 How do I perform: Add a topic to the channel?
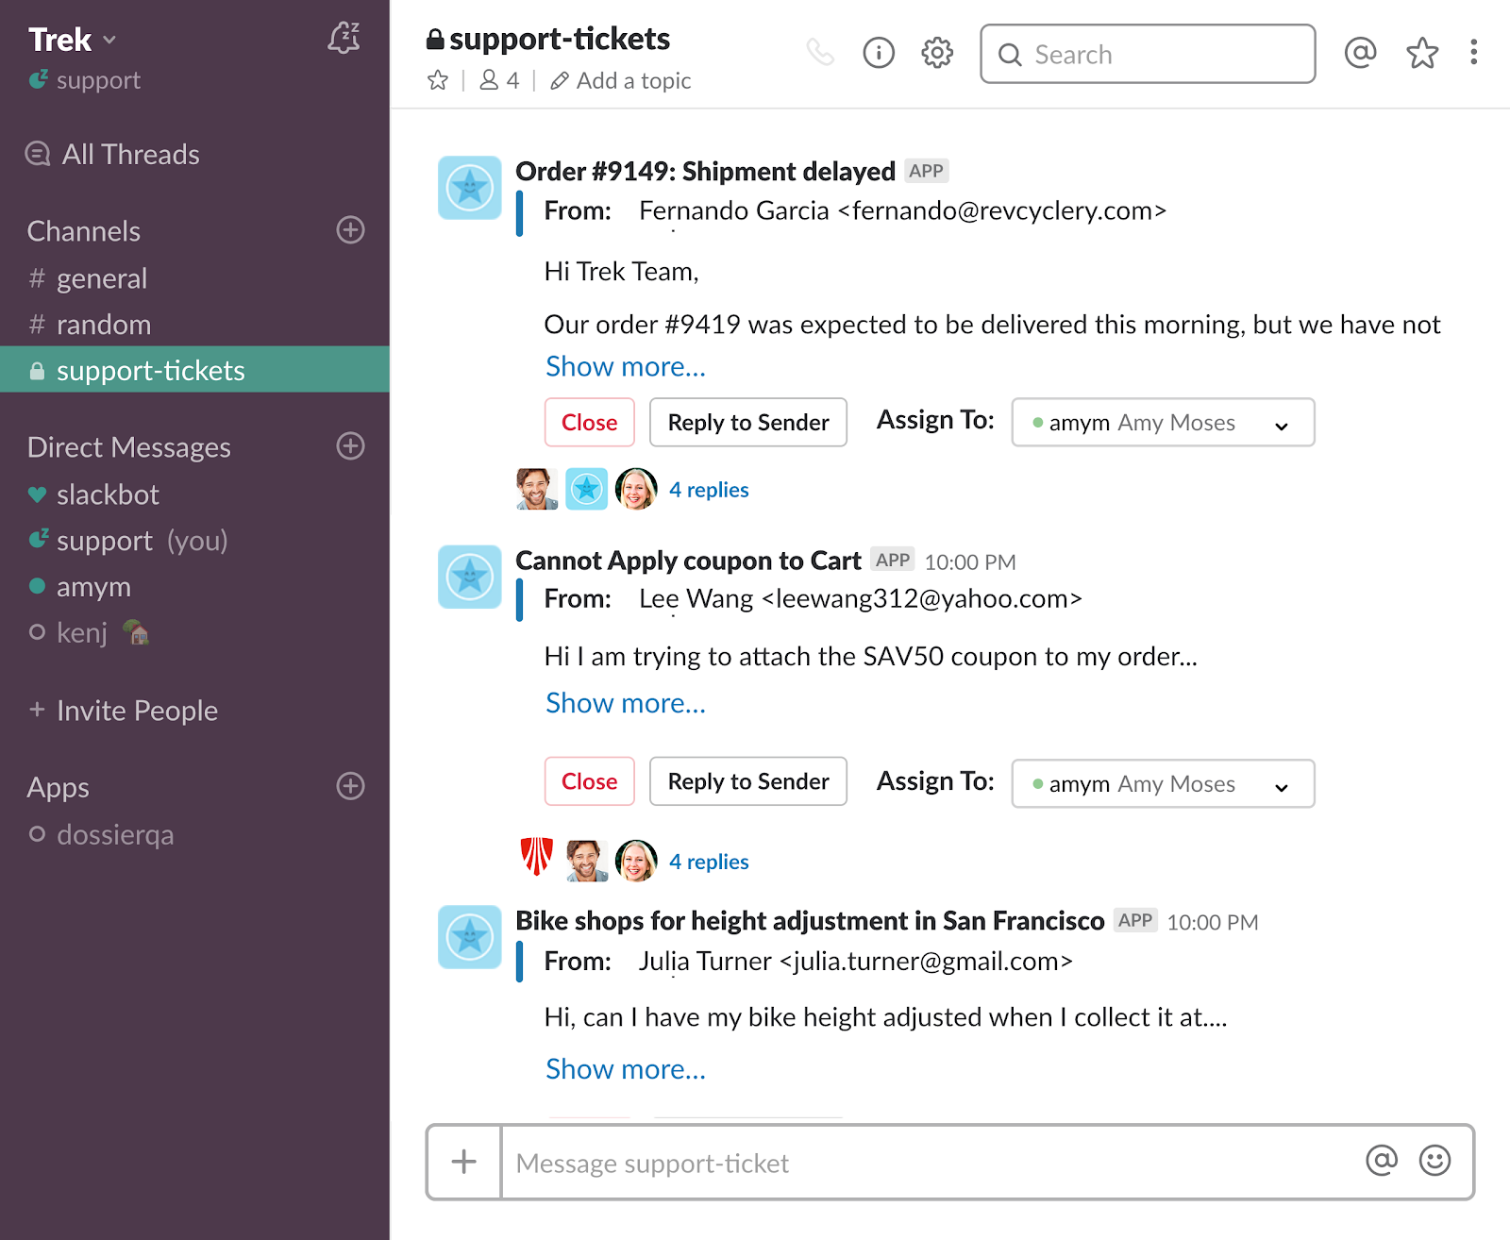(621, 81)
